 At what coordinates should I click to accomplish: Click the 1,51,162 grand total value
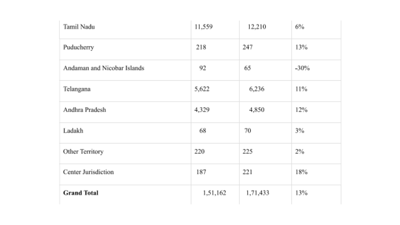pyautogui.click(x=214, y=193)
